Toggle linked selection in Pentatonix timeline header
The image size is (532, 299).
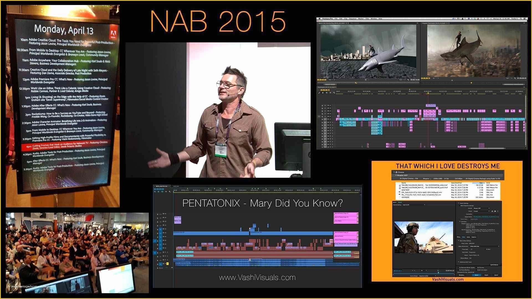click(x=162, y=192)
